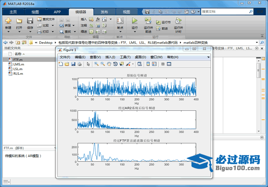Open the 工具(T) menu in Figure 1
The image size is (268, 187).
(x=125, y=57)
